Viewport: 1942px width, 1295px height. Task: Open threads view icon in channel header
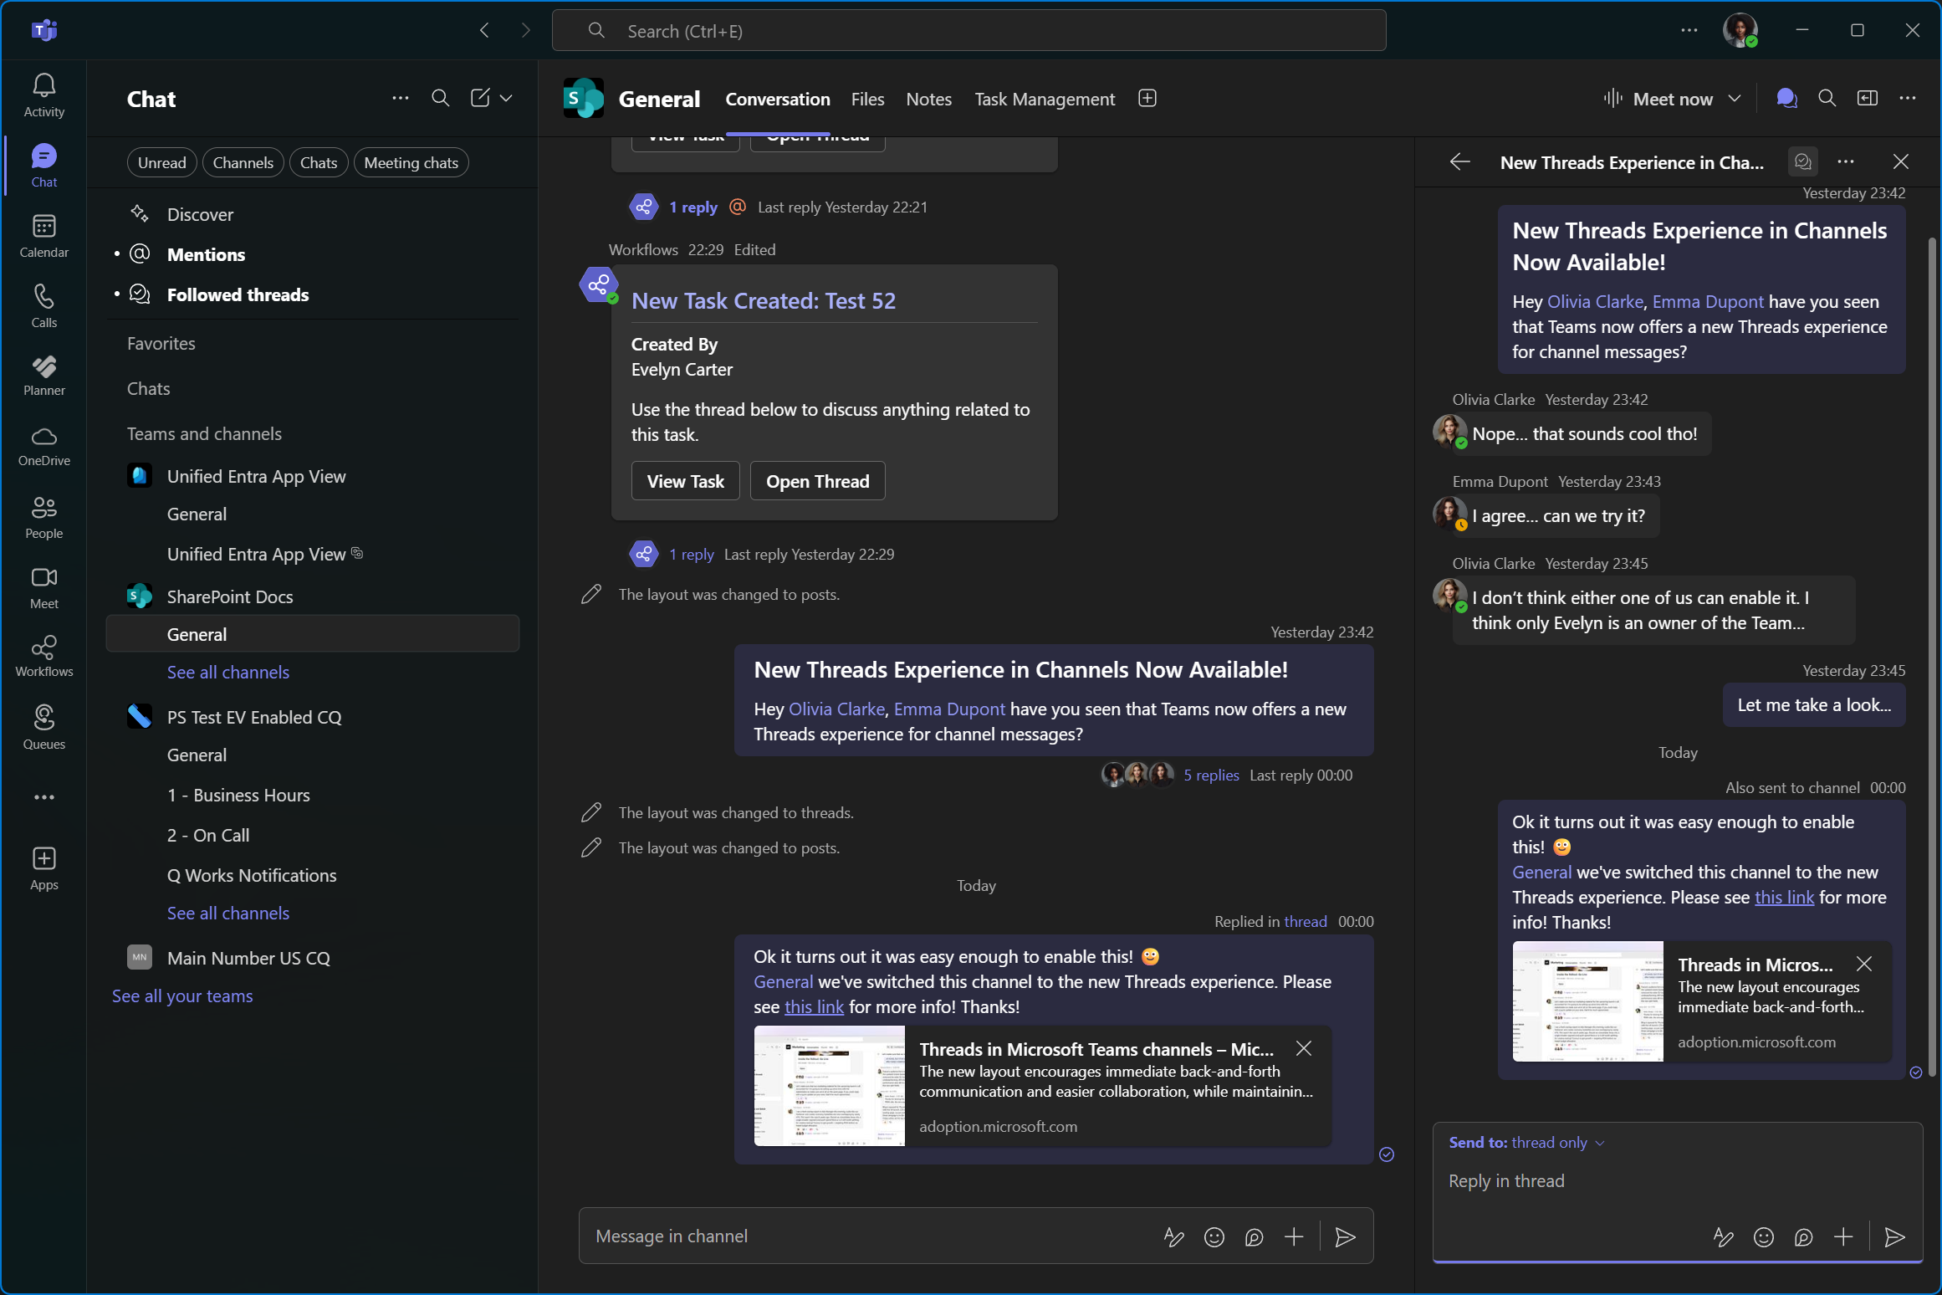tap(1786, 99)
